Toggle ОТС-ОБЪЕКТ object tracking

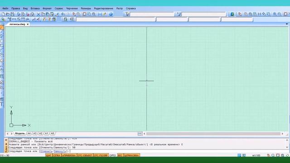click(x=85, y=155)
